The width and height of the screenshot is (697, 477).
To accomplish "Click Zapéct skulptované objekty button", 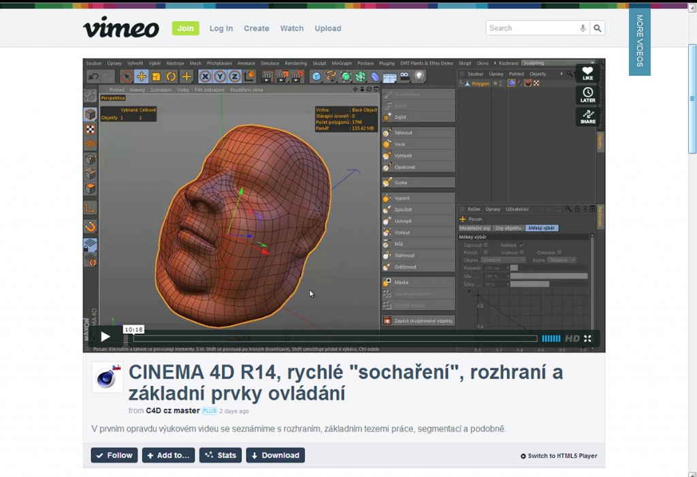I will 418,320.
